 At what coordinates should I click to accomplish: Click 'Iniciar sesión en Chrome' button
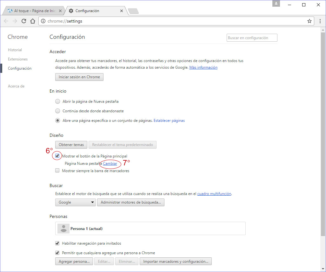tap(79, 77)
